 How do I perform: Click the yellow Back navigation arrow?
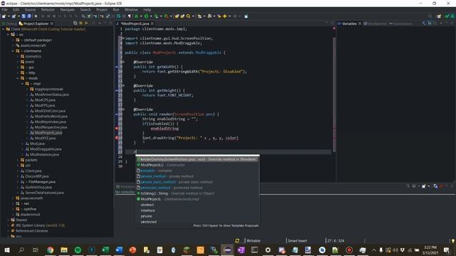(224, 16)
